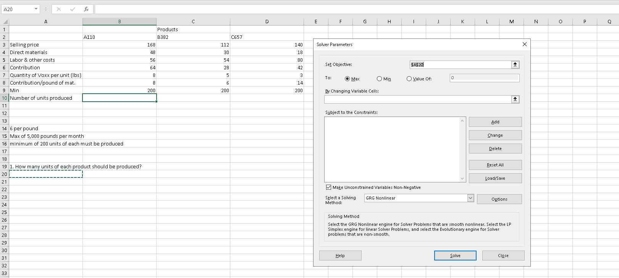This screenshot has height=278, width=619.
Task: Click the constraints list scroll up arrow
Action: click(462, 121)
